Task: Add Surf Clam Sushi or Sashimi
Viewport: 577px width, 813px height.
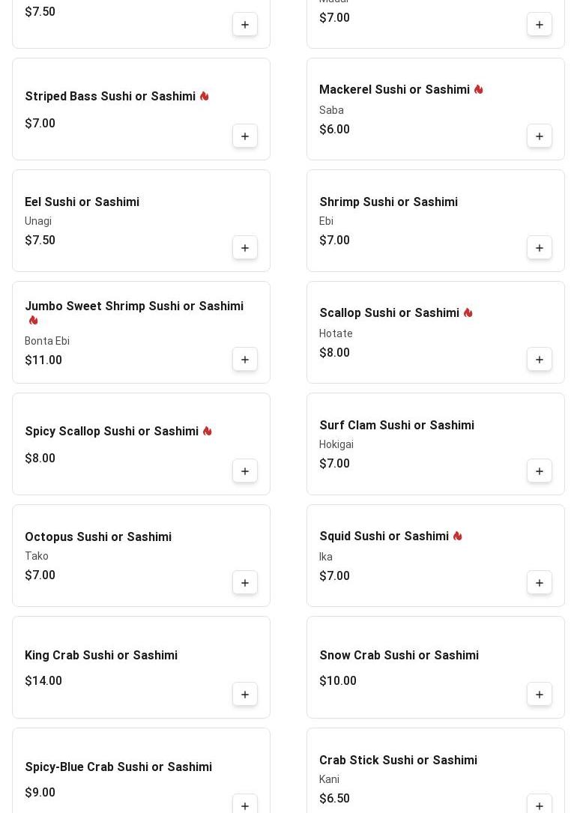Action: (x=540, y=471)
